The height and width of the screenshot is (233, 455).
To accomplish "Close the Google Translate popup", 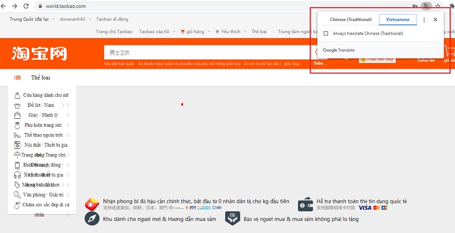I will [x=435, y=20].
